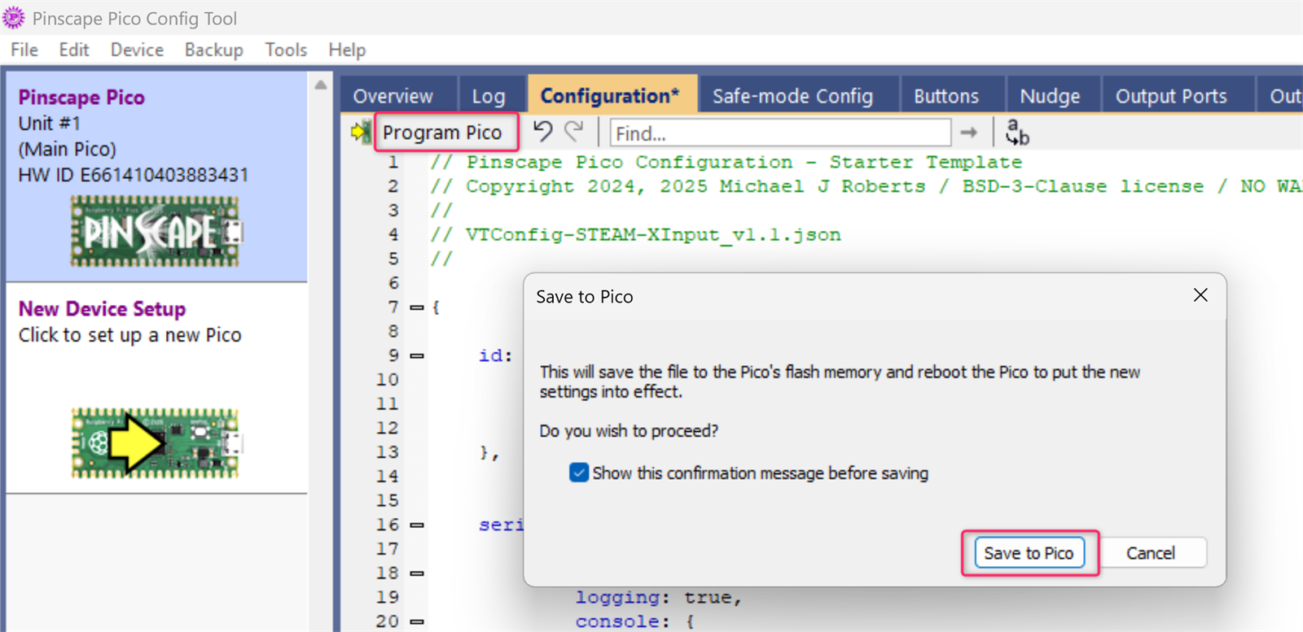
Task: Toggle the fold marker on line 18
Action: click(417, 573)
